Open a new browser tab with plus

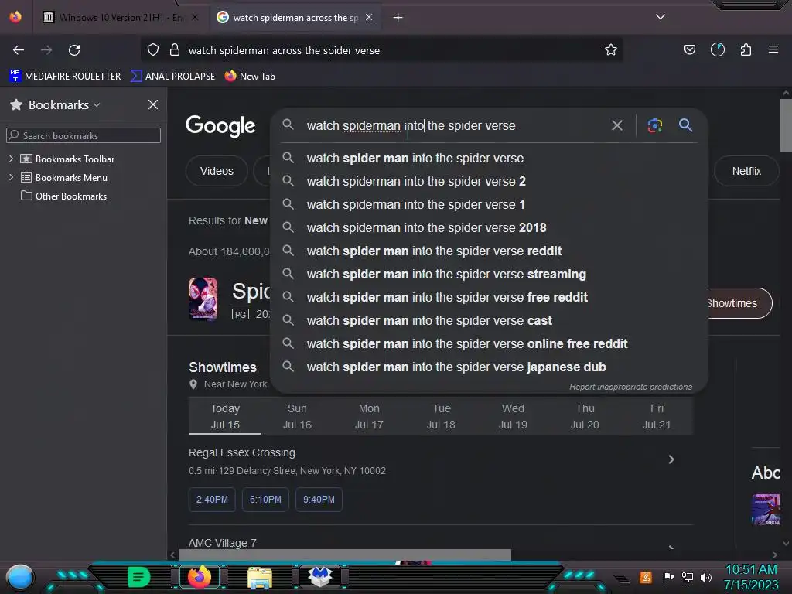pyautogui.click(x=398, y=18)
